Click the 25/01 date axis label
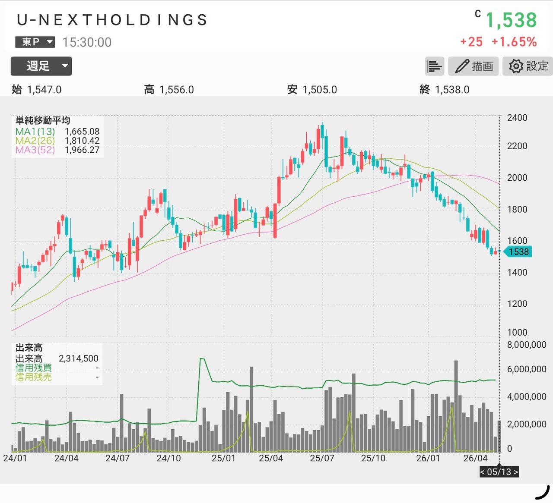This screenshot has width=553, height=503. [x=223, y=458]
